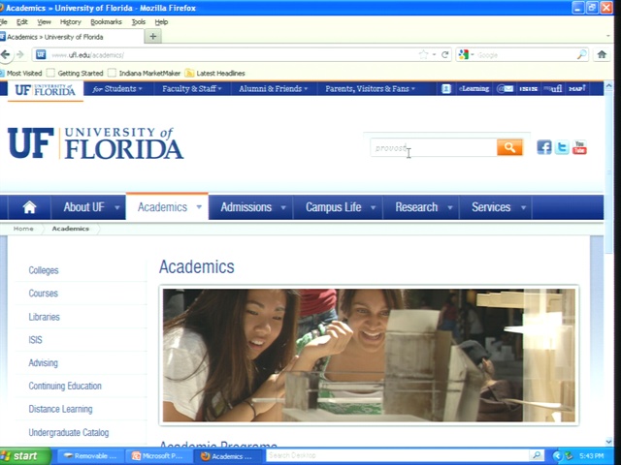Open the View menu
The height and width of the screenshot is (465, 621).
pos(44,22)
